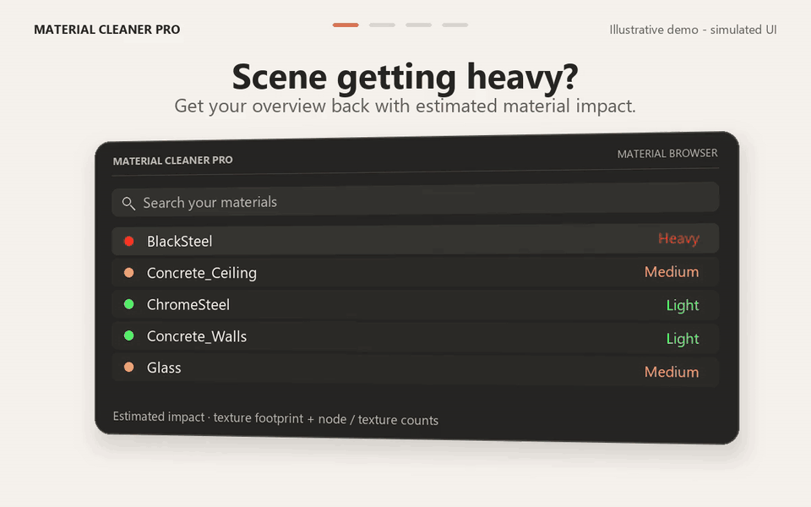Click the orange dot beside Concrete_Ceiling
This screenshot has width=811, height=507.
[128, 273]
